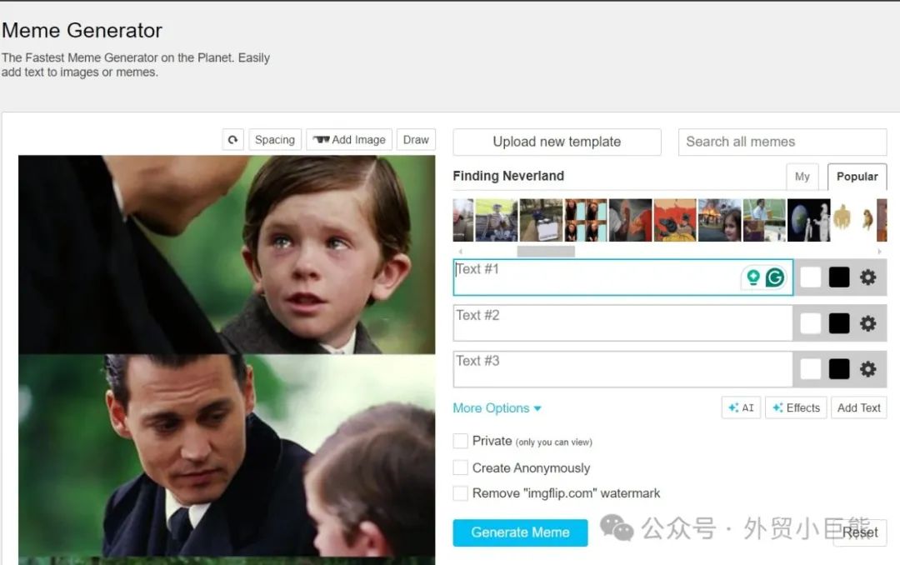This screenshot has width=900, height=565.
Task: Click the lower meme panel with man
Action: pyautogui.click(x=227, y=455)
